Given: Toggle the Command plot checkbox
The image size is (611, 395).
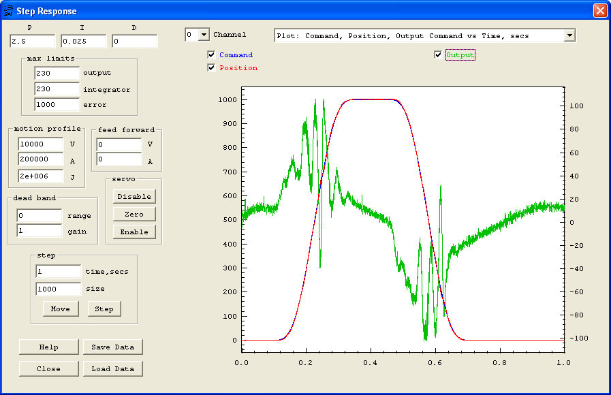Looking at the screenshot, I should pos(211,55).
